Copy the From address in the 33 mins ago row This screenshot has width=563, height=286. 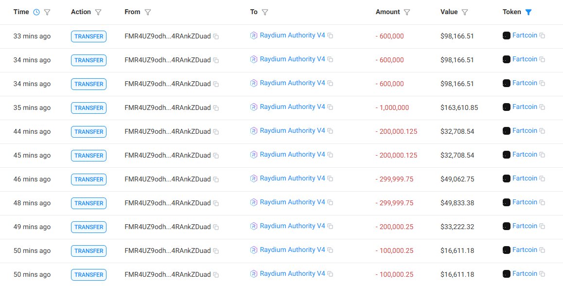216,36
